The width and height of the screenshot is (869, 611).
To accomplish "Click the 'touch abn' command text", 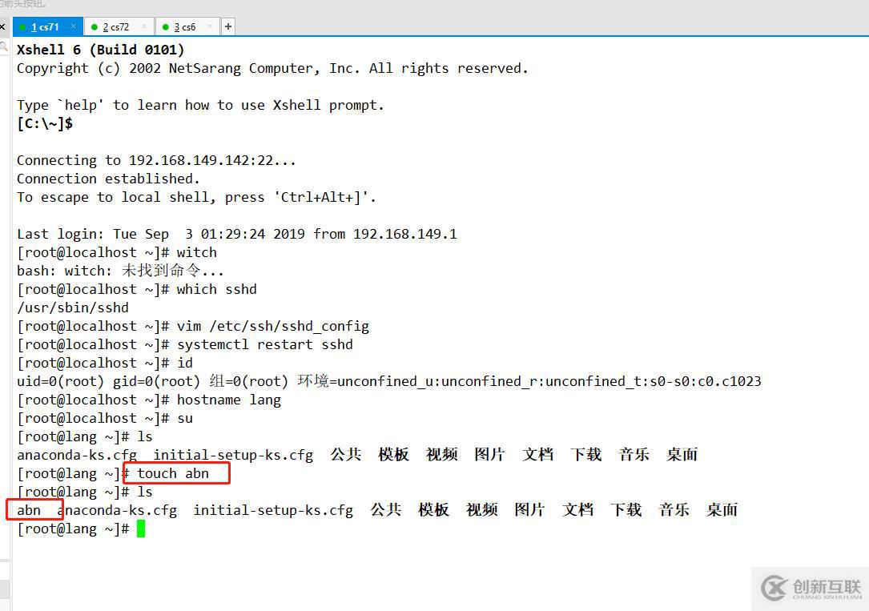I will [173, 473].
